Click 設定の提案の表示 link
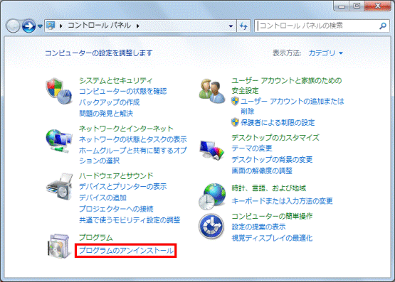Image resolution: width=395 pixels, height=282 pixels. pyautogui.click(x=258, y=227)
